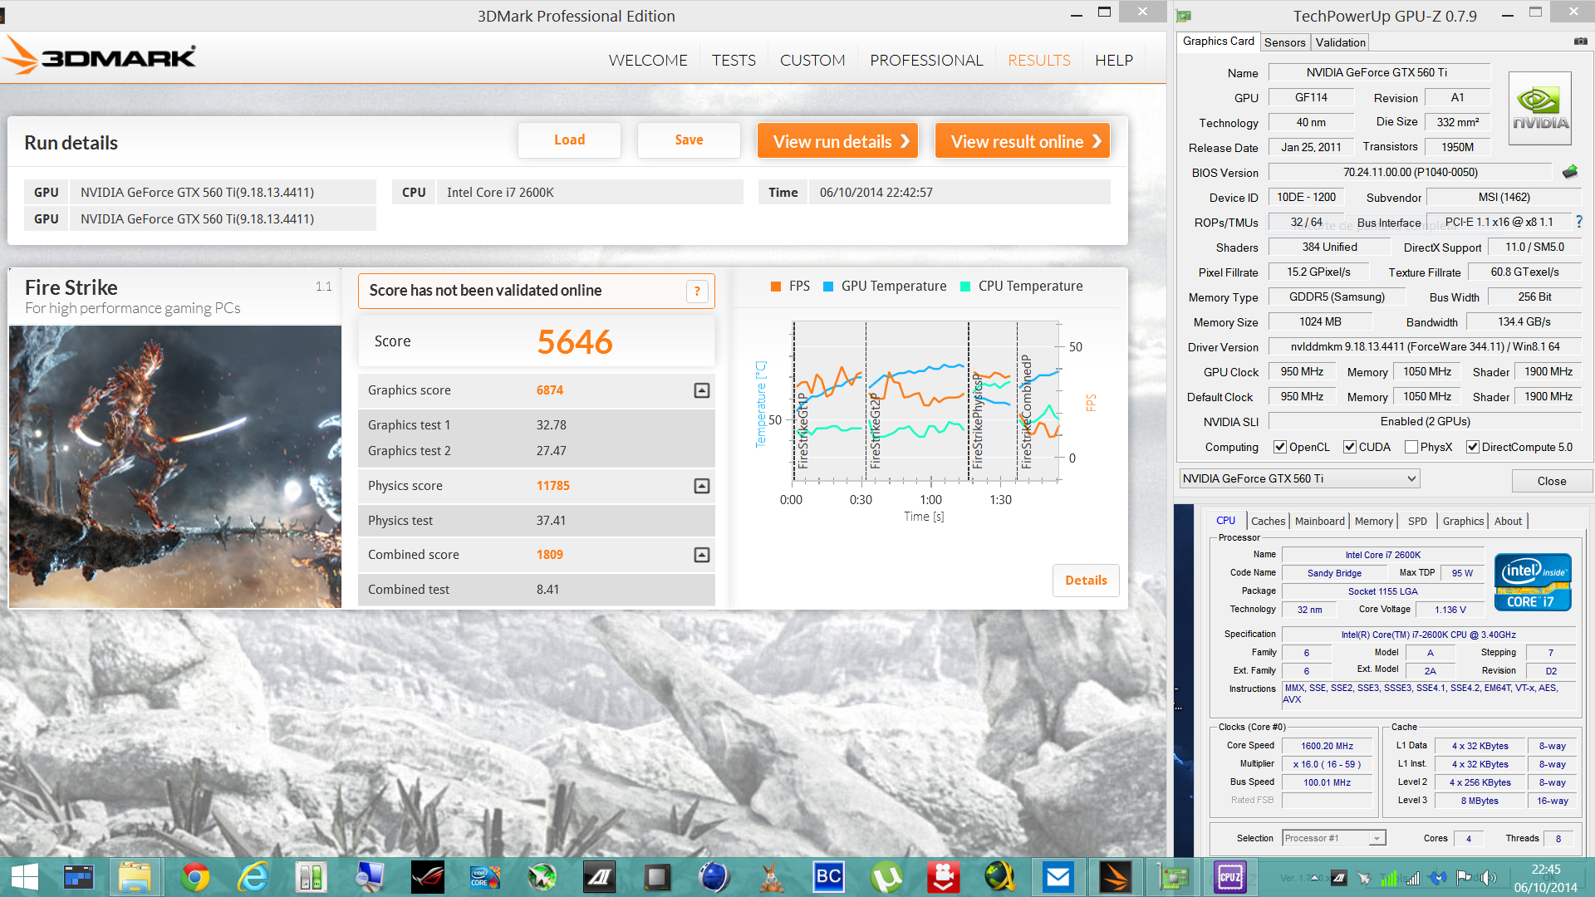
Task: Open the ASUS ROG taskbar icon
Action: point(427,877)
